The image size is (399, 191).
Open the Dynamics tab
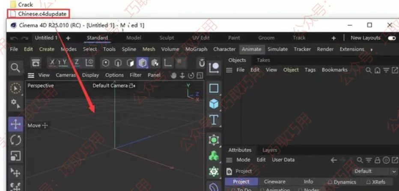click(342, 182)
